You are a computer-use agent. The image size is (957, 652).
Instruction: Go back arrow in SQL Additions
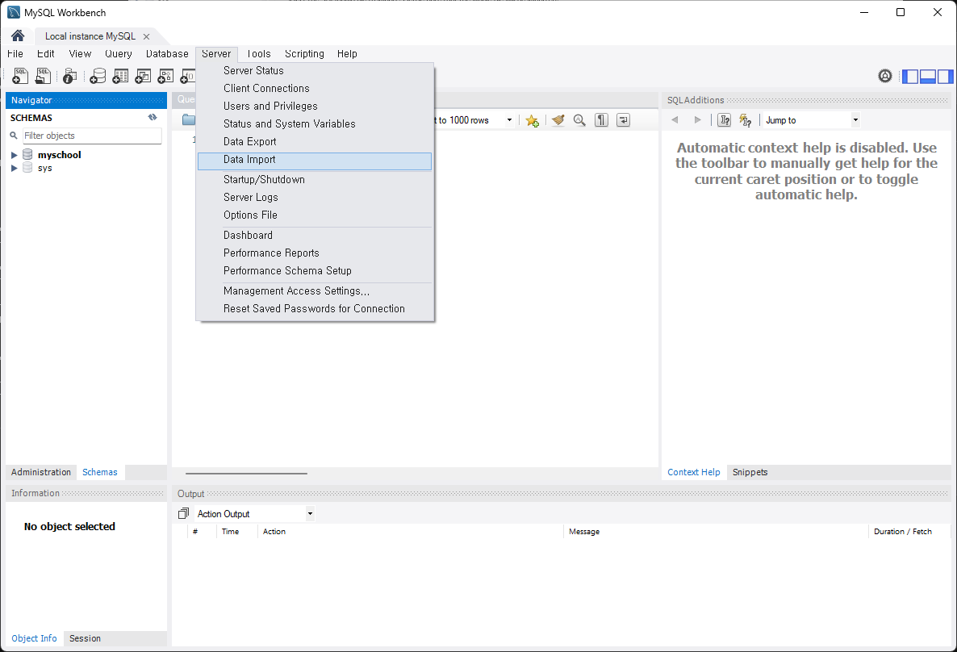click(675, 120)
